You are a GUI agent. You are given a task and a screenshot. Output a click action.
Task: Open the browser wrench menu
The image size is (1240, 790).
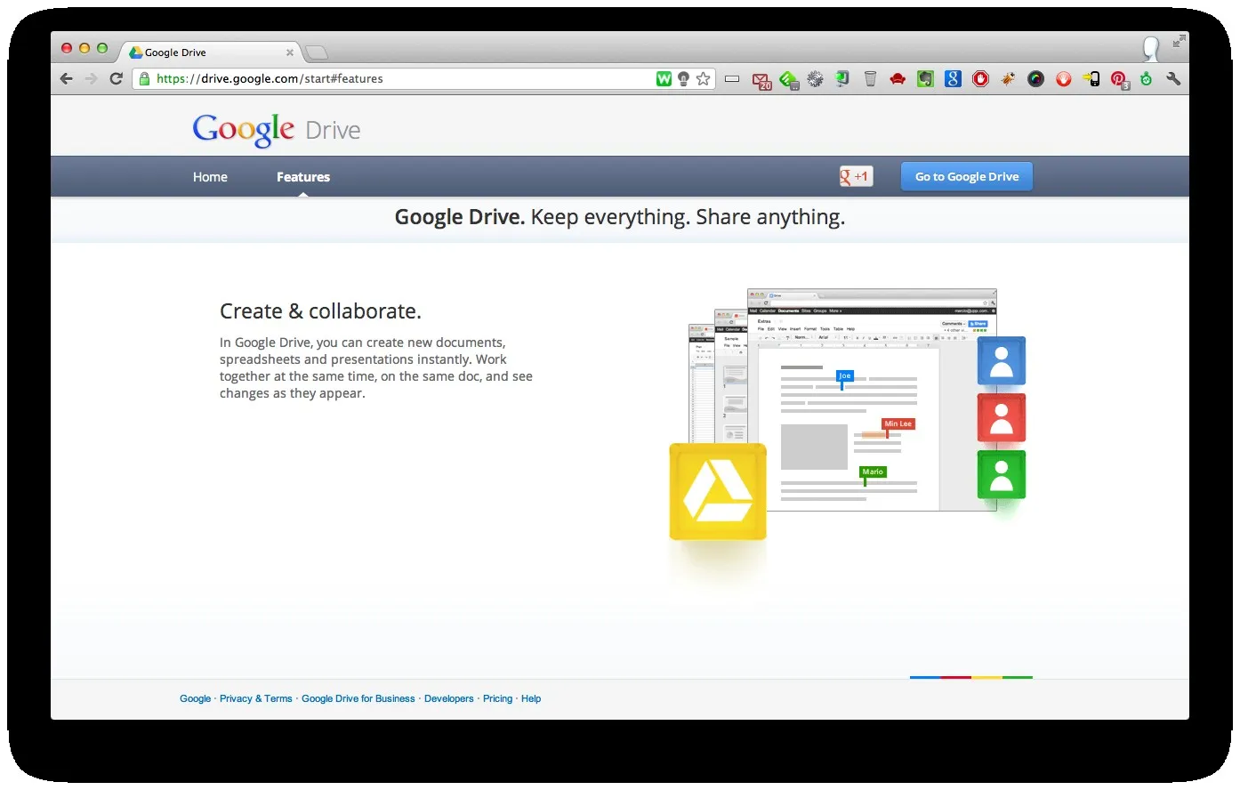coord(1173,78)
